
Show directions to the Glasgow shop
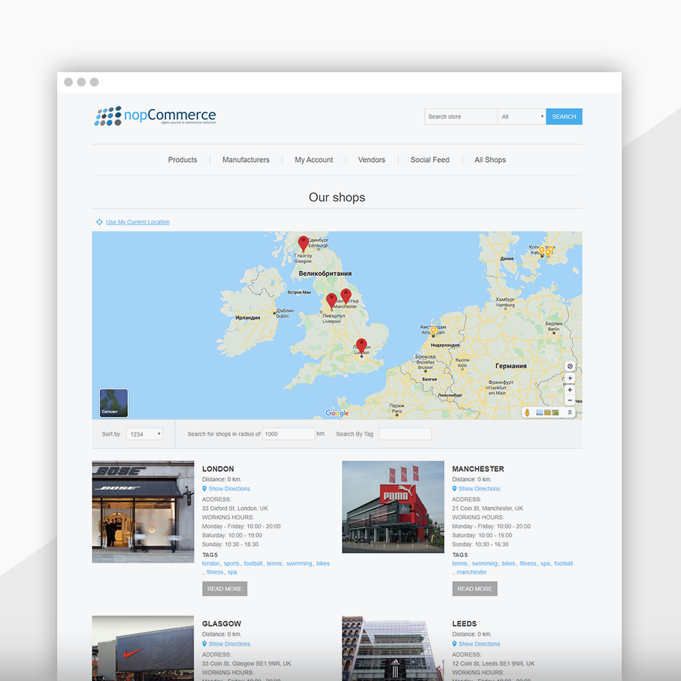pyautogui.click(x=229, y=644)
